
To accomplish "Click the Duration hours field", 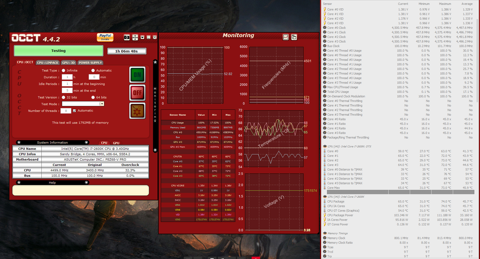I will 67,77.
